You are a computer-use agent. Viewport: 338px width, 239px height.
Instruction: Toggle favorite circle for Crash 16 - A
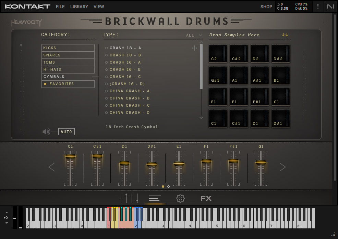coord(107,62)
